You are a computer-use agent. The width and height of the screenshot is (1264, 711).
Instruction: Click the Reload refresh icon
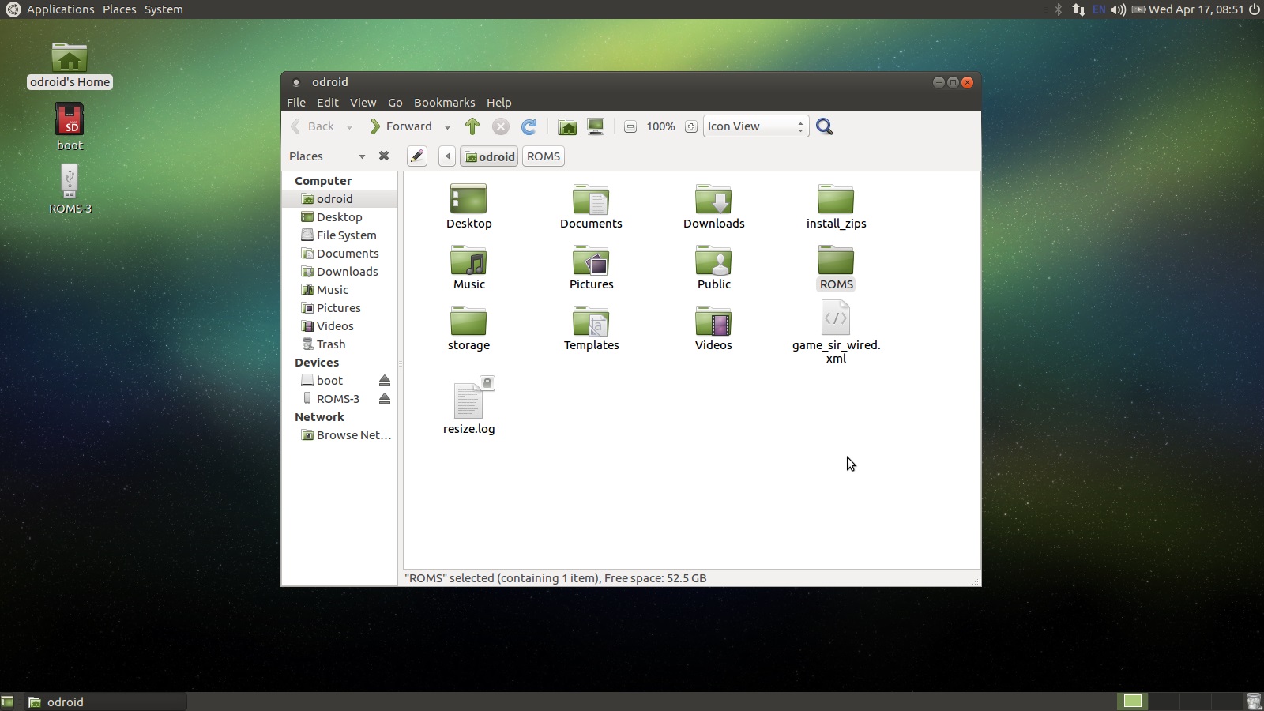pyautogui.click(x=529, y=126)
